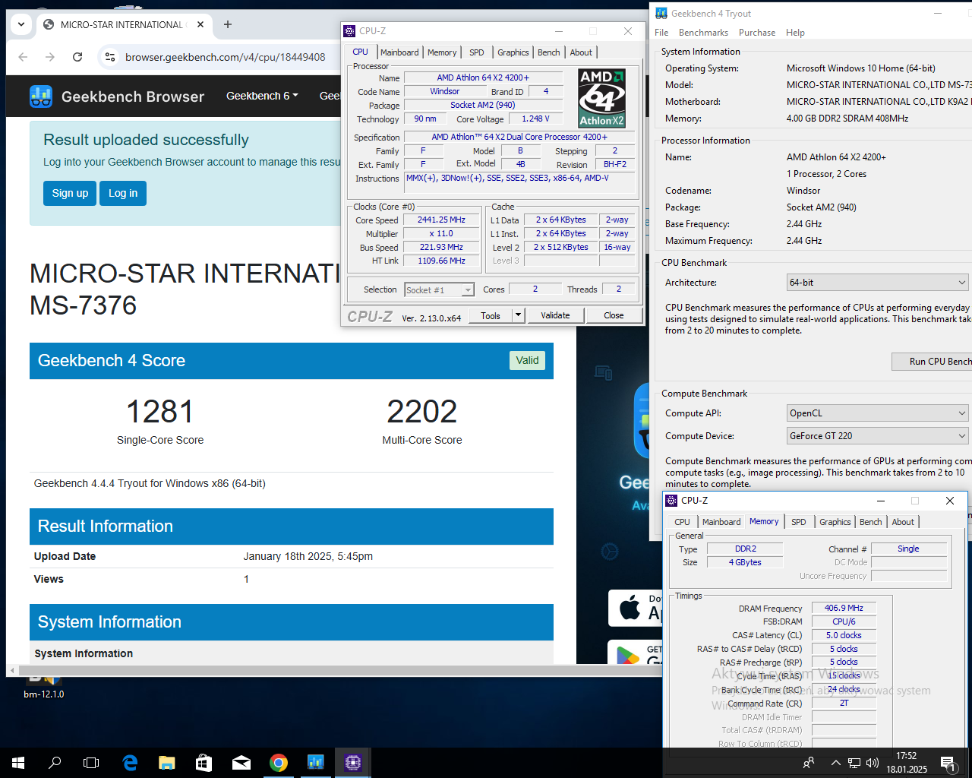Screen dimensions: 972x778
Task: Click the Run CPU Benchmark button
Action: (932, 361)
